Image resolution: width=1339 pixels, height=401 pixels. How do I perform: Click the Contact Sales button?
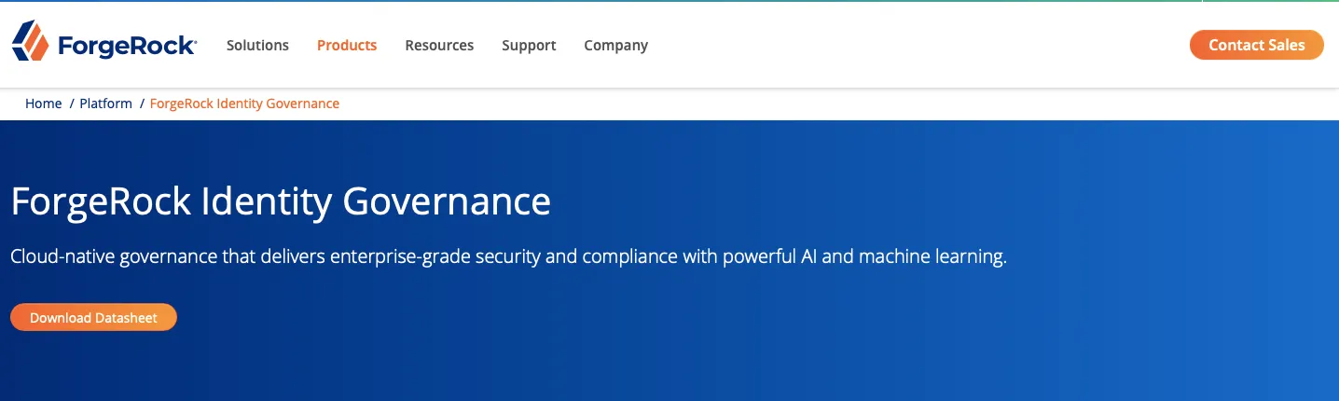1256,45
